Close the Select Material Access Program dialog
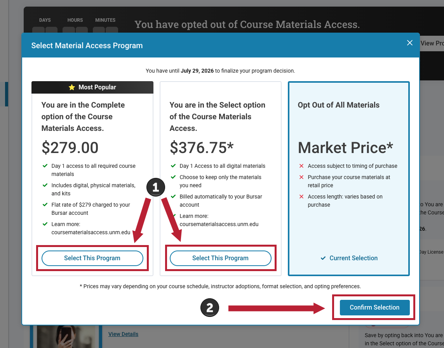Viewport: 444px width, 348px height. coord(409,43)
